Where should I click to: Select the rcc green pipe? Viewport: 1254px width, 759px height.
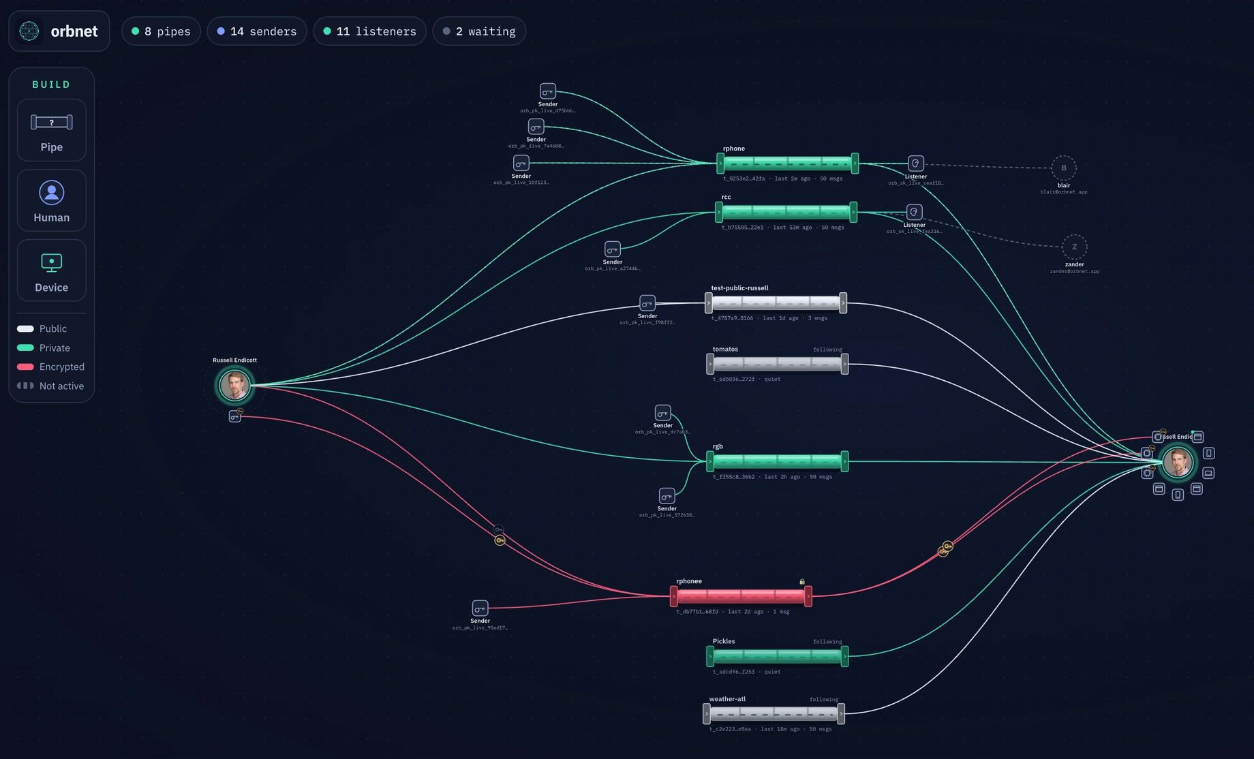click(x=786, y=212)
